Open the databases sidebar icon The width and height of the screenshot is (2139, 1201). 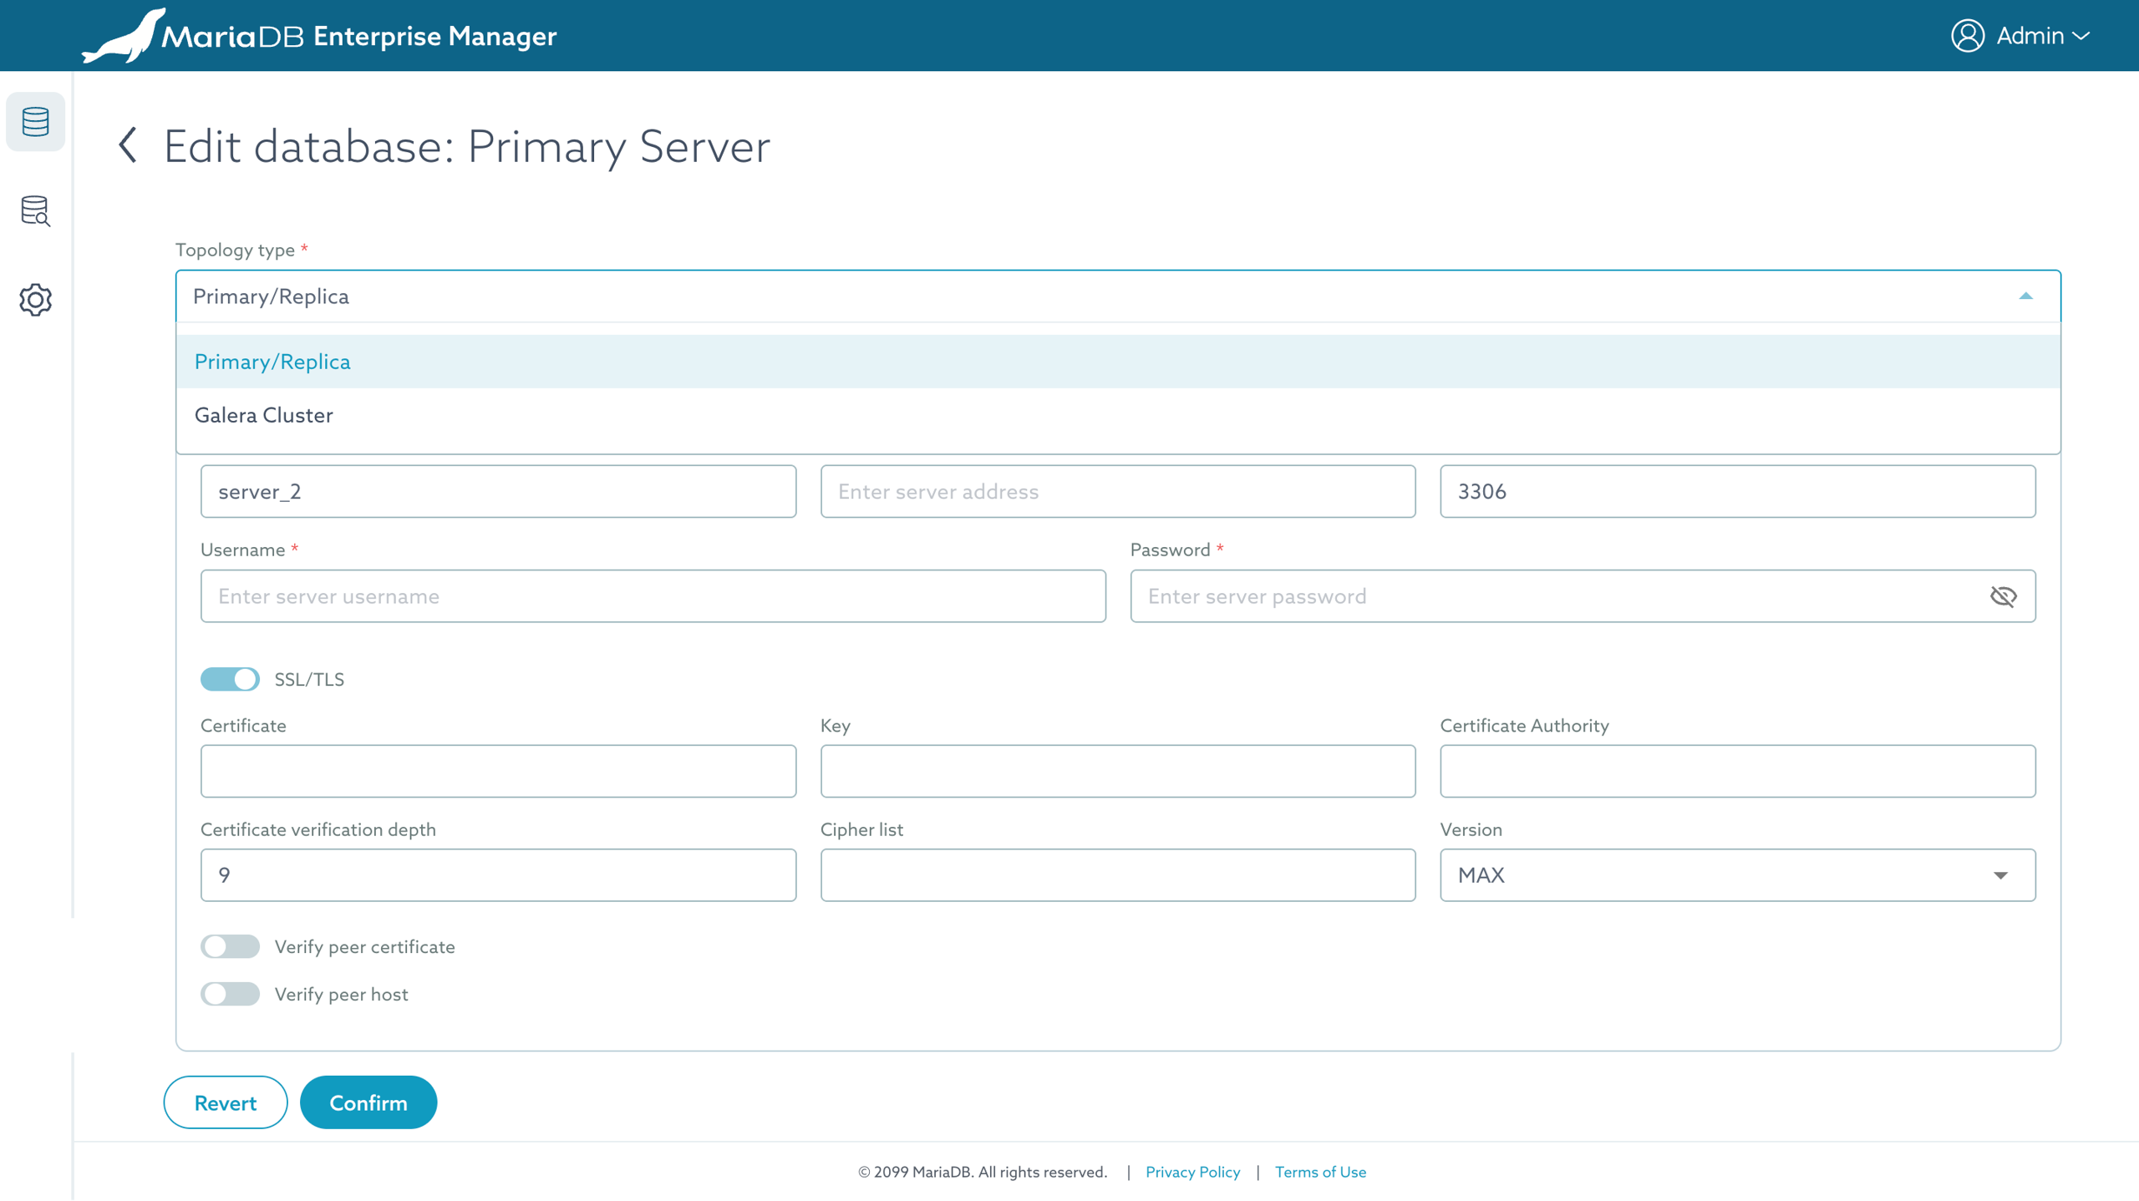click(x=35, y=122)
